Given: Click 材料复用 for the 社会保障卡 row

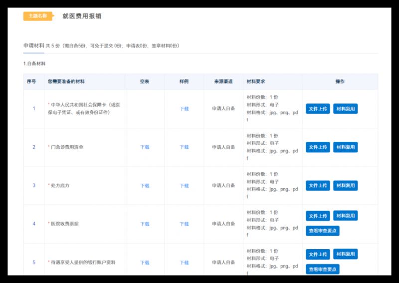Looking at the screenshot, I should [345, 109].
